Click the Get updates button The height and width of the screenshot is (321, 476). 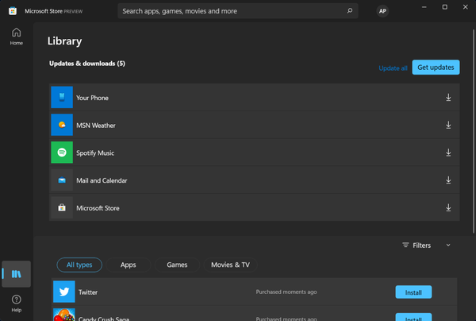coord(436,68)
